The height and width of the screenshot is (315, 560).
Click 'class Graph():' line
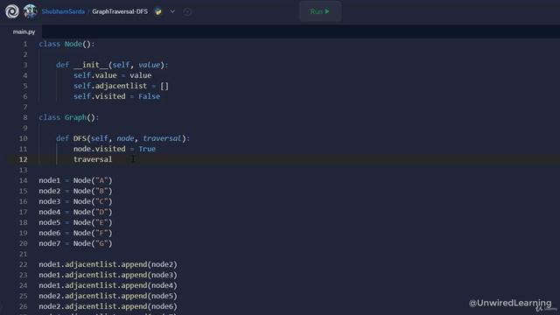coord(69,117)
